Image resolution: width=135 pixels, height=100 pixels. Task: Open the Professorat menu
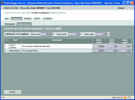click(17, 13)
